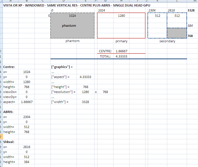Image resolution: width=198 pixels, height=167 pixels.
Task: Click the ["height"] = label cell
Action: [63, 87]
